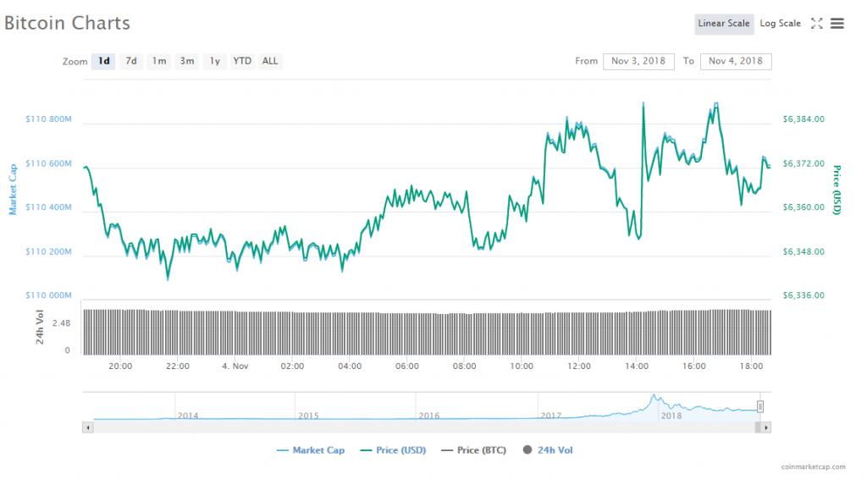Zoom chart to 1m range
867x485 pixels.
click(x=158, y=61)
